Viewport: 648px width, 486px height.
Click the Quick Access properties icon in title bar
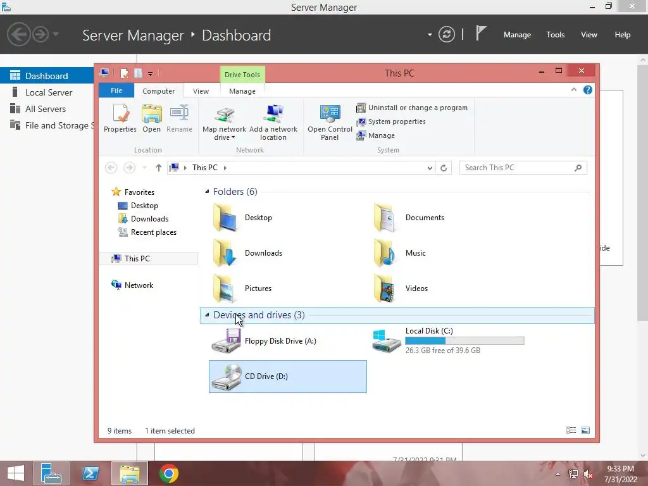(x=124, y=73)
